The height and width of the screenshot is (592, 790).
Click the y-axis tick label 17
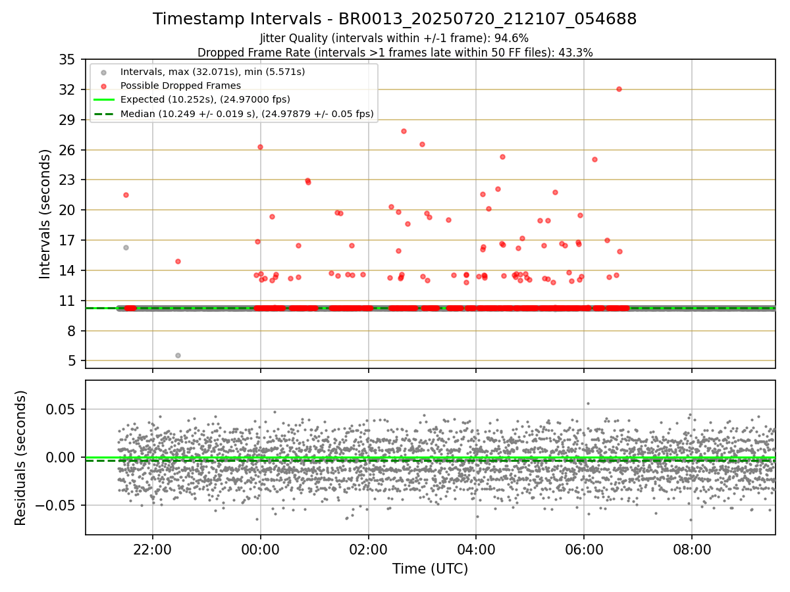click(67, 241)
